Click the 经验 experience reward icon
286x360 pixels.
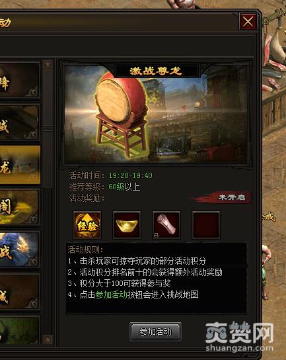(x=87, y=225)
